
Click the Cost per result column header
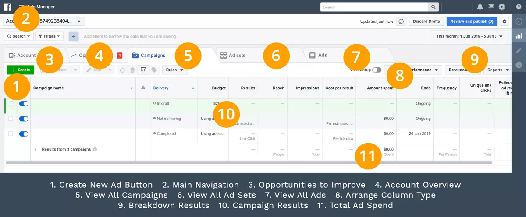(x=339, y=88)
